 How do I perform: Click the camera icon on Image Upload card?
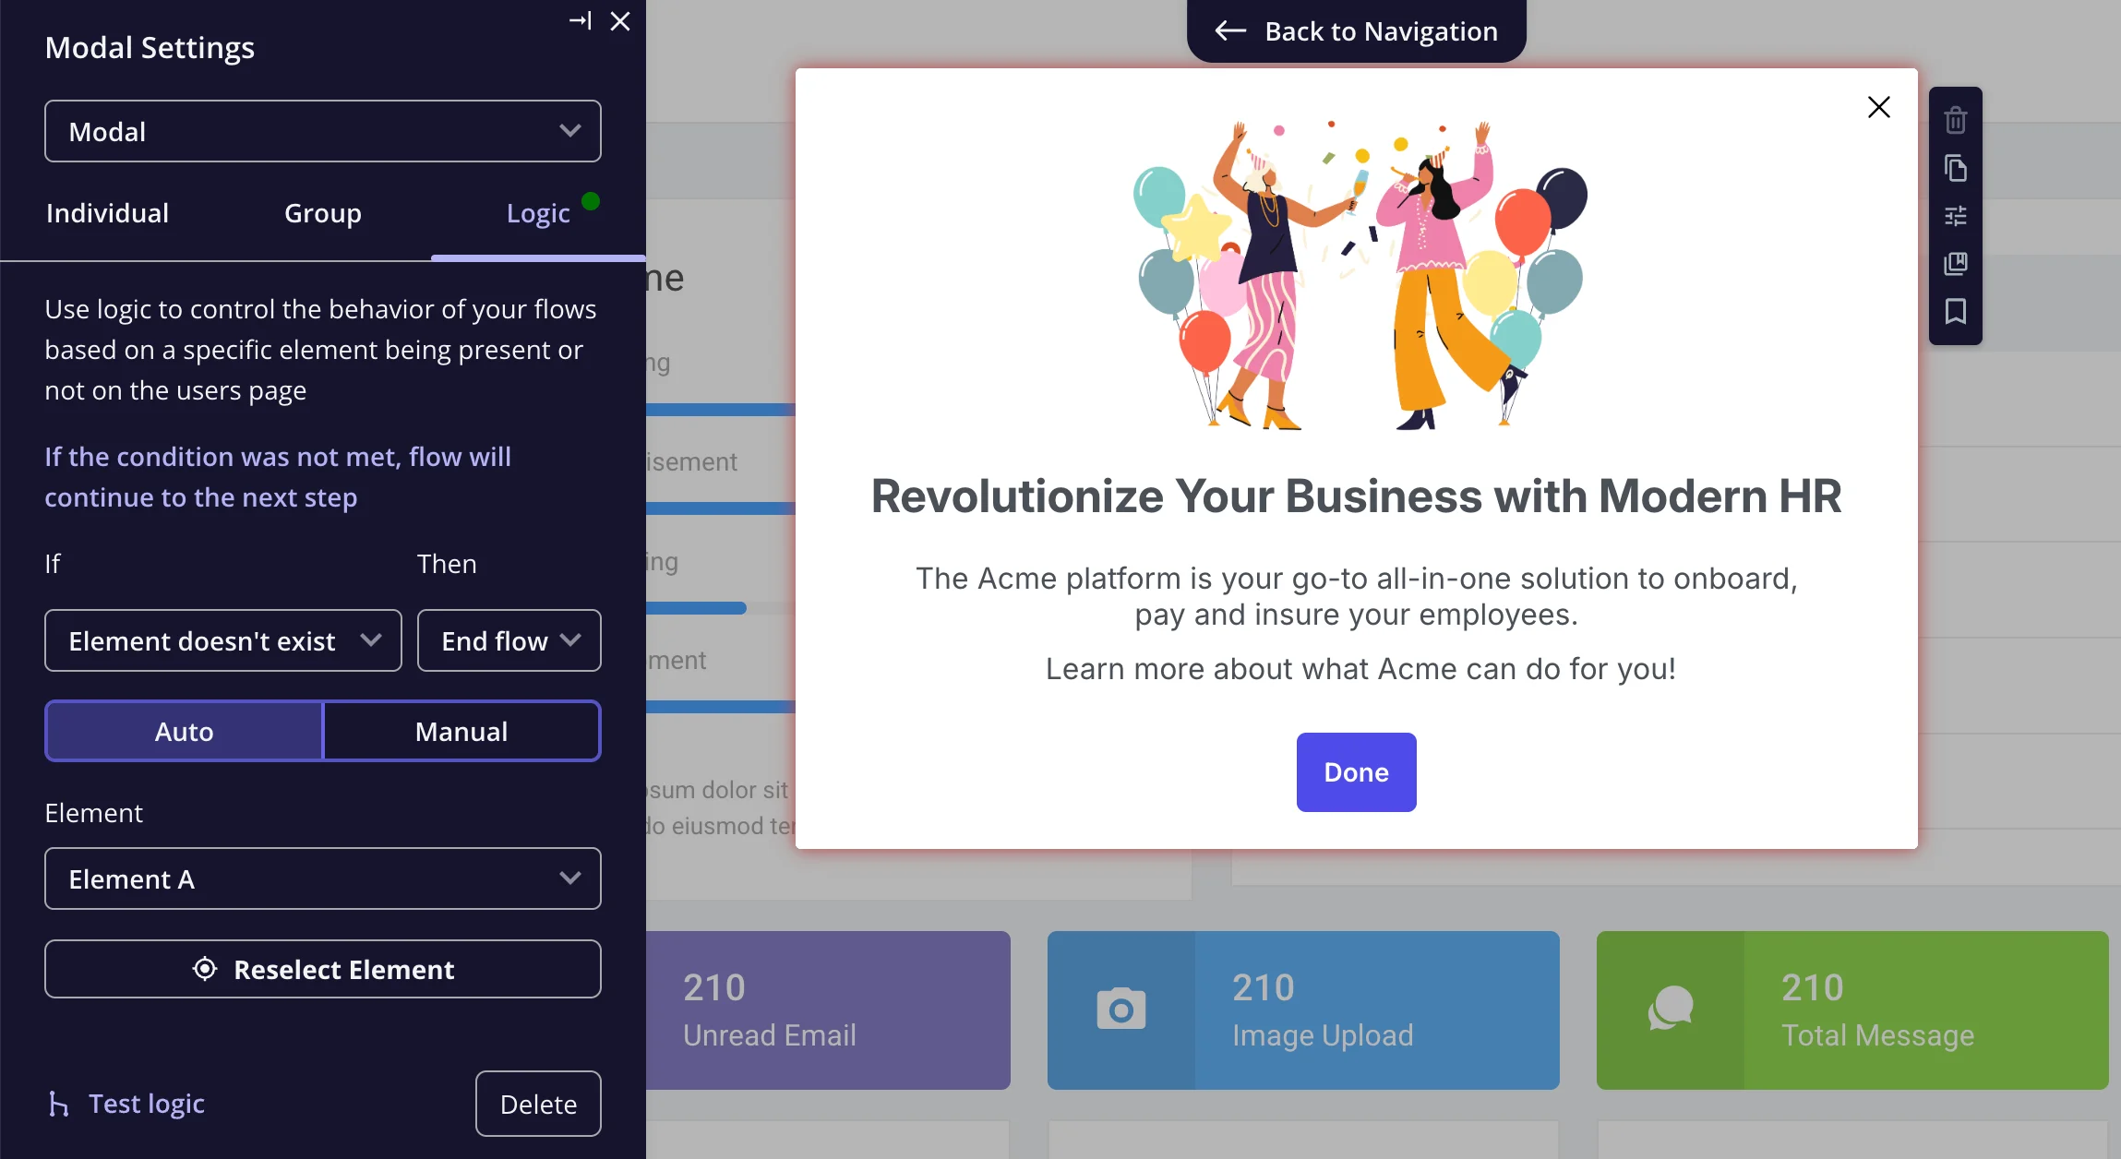click(1120, 1010)
